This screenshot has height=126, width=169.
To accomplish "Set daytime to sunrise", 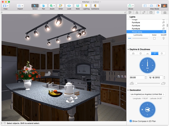I will coord(133,53).
